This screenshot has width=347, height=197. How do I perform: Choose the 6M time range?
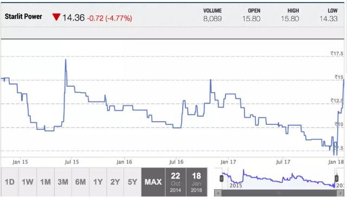click(x=81, y=182)
